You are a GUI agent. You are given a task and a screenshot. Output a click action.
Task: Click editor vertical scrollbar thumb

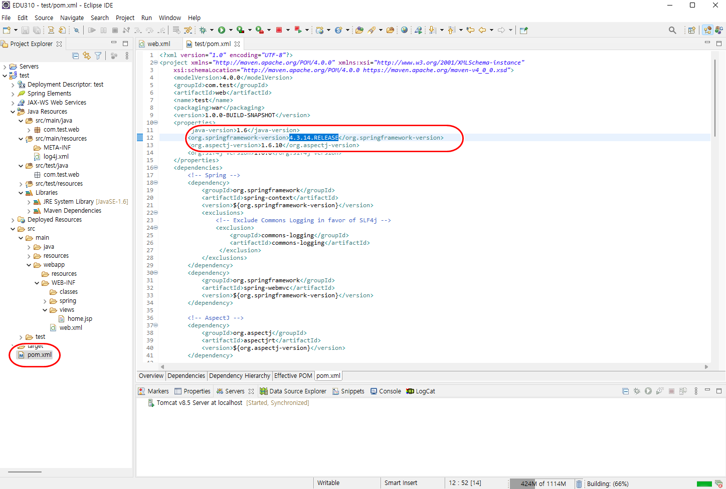[714, 98]
